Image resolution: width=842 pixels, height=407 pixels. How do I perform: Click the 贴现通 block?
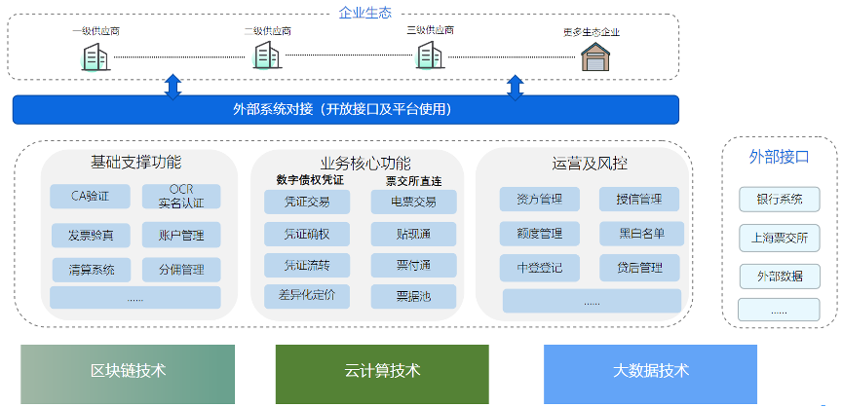tap(413, 235)
